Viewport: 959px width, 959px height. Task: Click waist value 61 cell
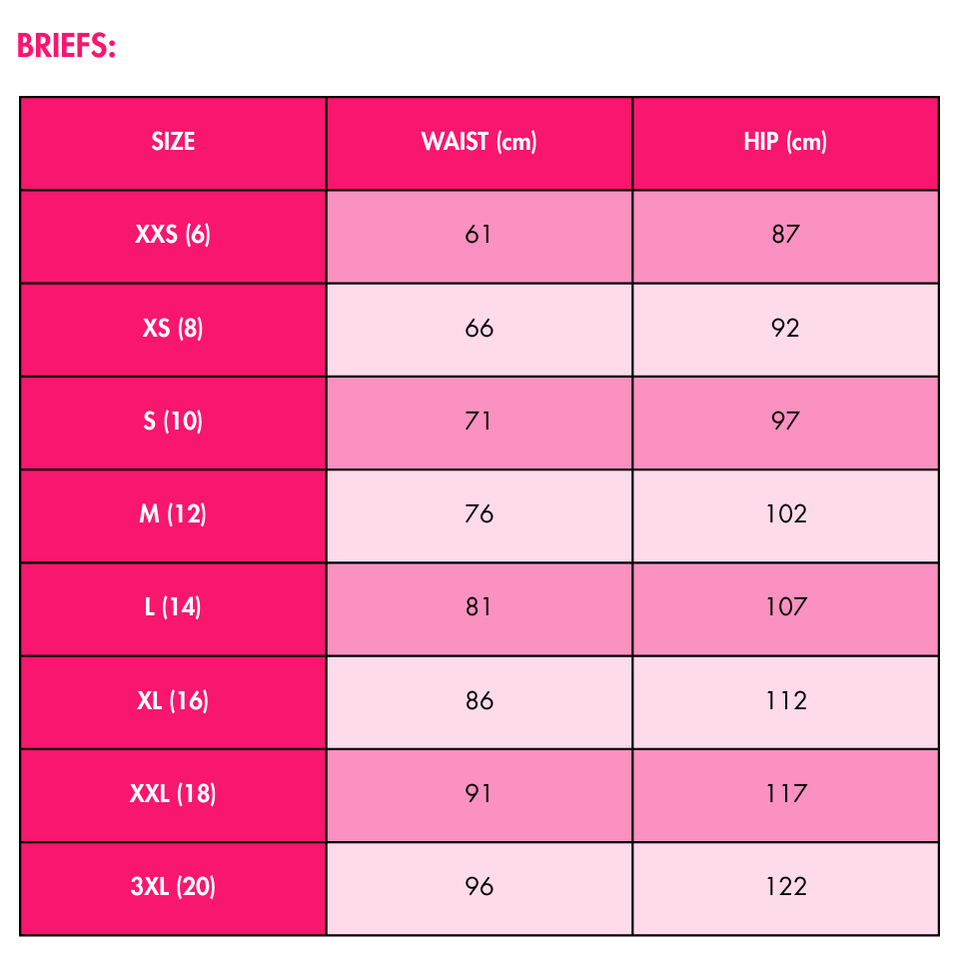tap(479, 235)
